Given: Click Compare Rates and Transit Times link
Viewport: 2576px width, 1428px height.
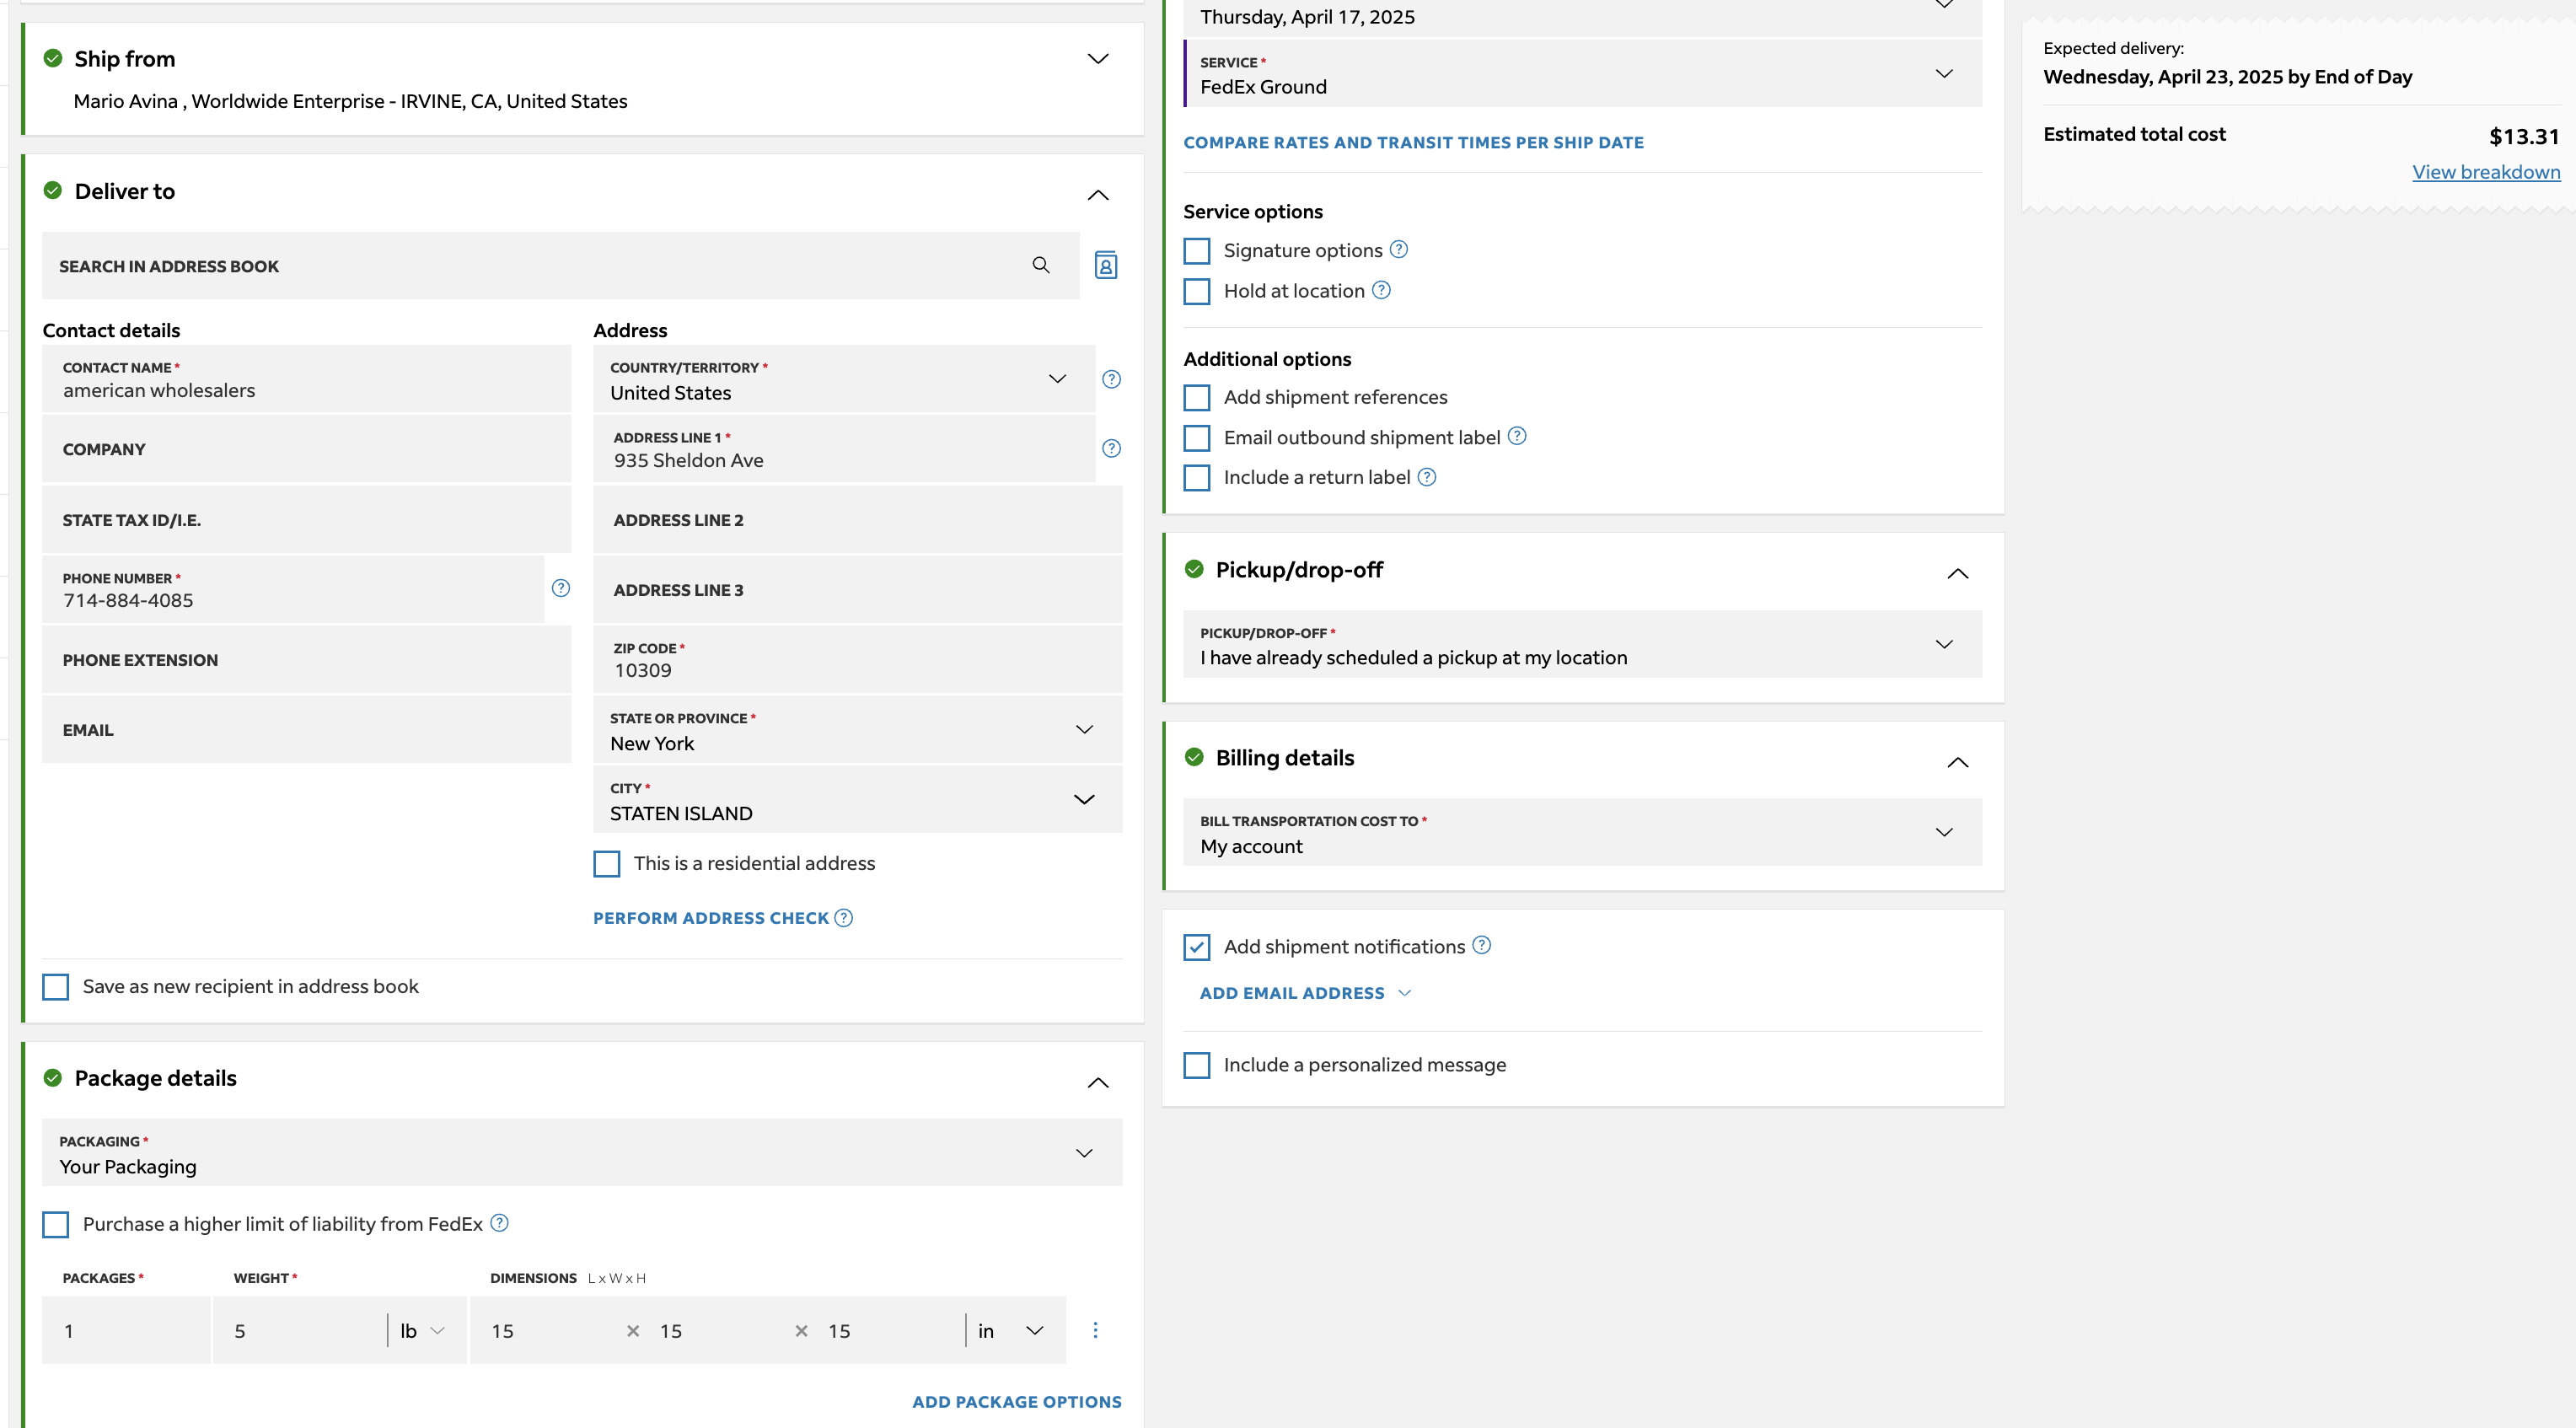Looking at the screenshot, I should click(1413, 143).
